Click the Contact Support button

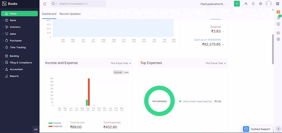[257, 129]
